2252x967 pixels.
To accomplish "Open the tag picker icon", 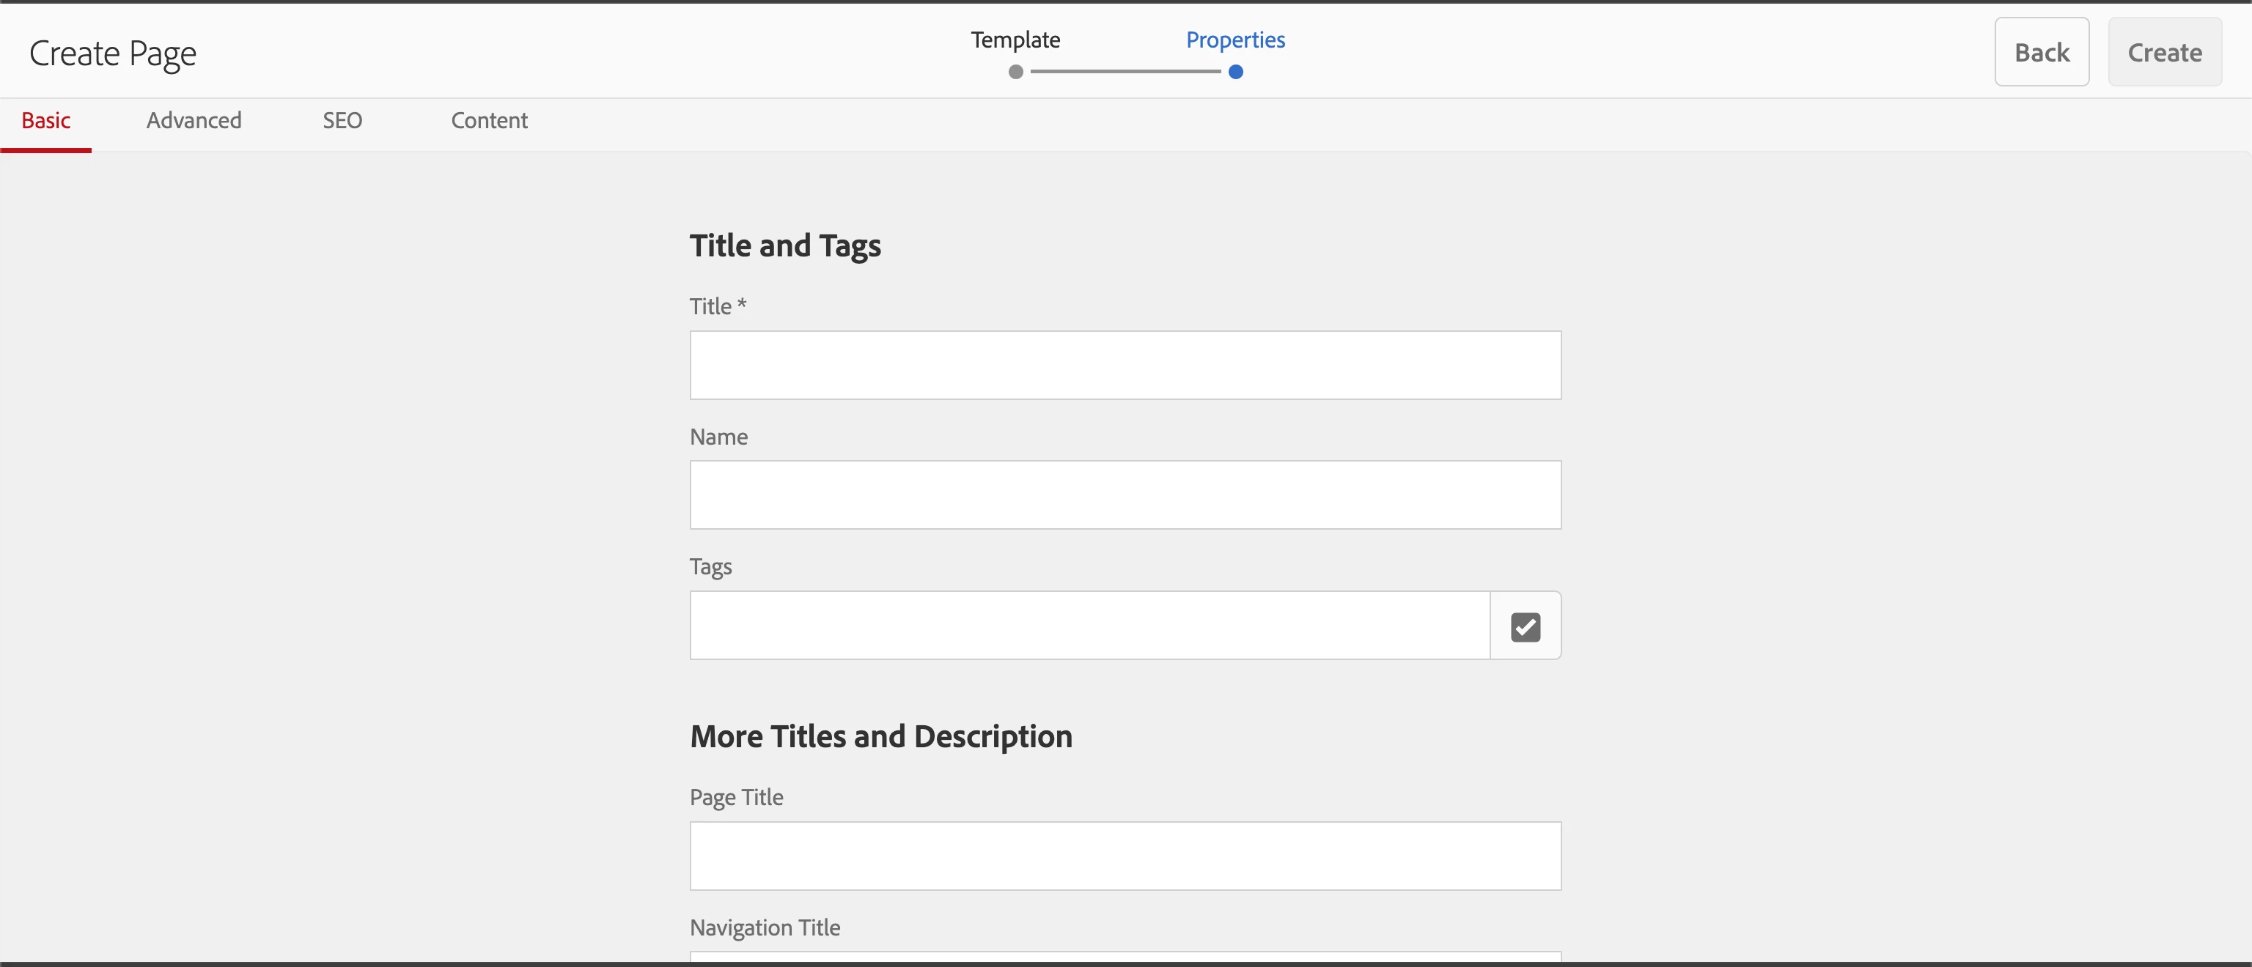I will pos(1525,626).
